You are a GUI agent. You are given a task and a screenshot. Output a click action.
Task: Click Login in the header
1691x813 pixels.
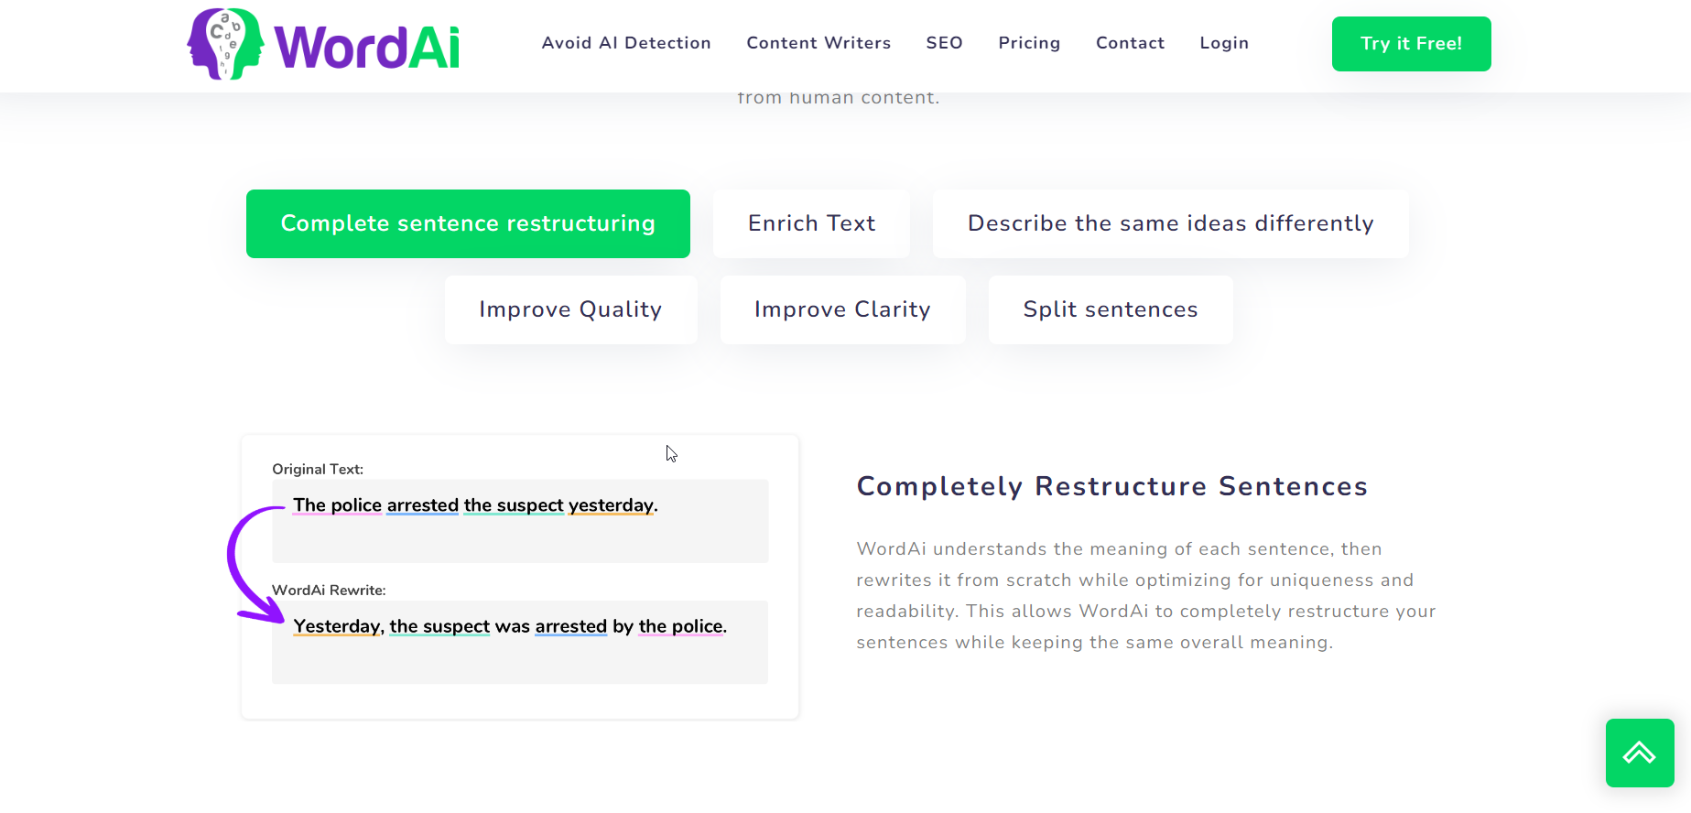pyautogui.click(x=1224, y=43)
